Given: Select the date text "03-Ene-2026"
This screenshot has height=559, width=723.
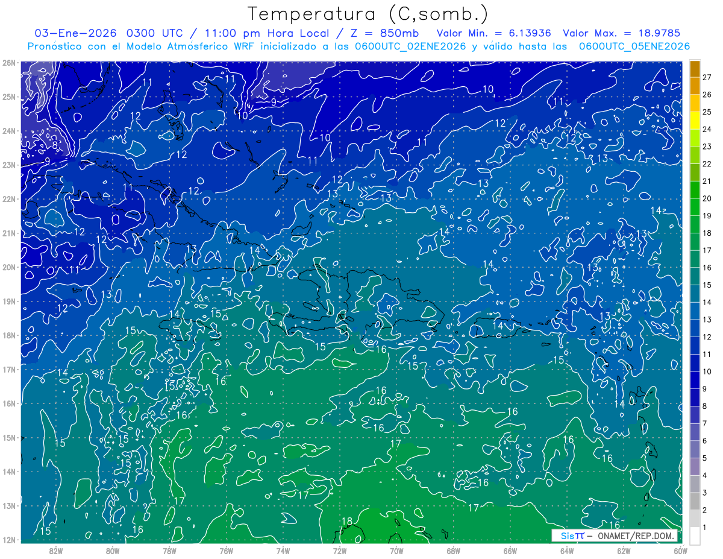Looking at the screenshot, I should [x=74, y=33].
